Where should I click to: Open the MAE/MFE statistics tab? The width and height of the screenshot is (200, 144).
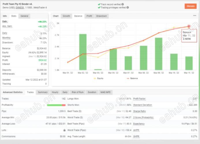106,92
